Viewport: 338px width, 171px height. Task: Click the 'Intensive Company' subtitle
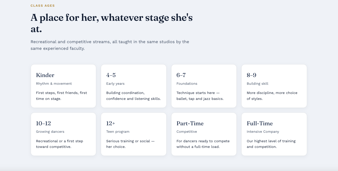click(x=263, y=132)
